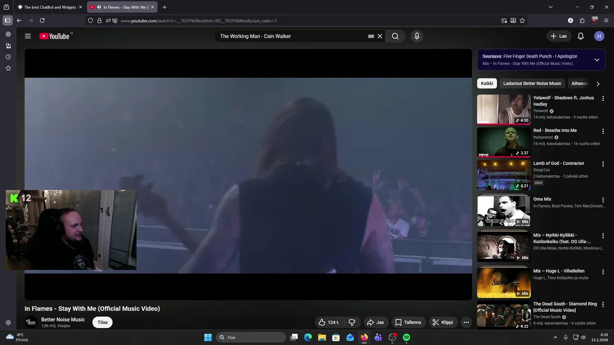The image size is (614, 345).
Task: Open a new browser tab
Action: [165, 7]
